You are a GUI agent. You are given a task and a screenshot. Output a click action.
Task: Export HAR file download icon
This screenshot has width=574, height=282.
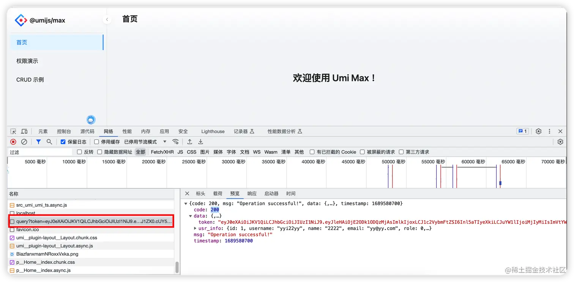click(201, 142)
